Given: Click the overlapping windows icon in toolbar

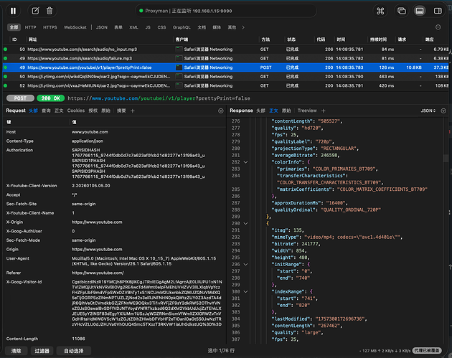Looking at the screenshot, I should click(402, 11).
